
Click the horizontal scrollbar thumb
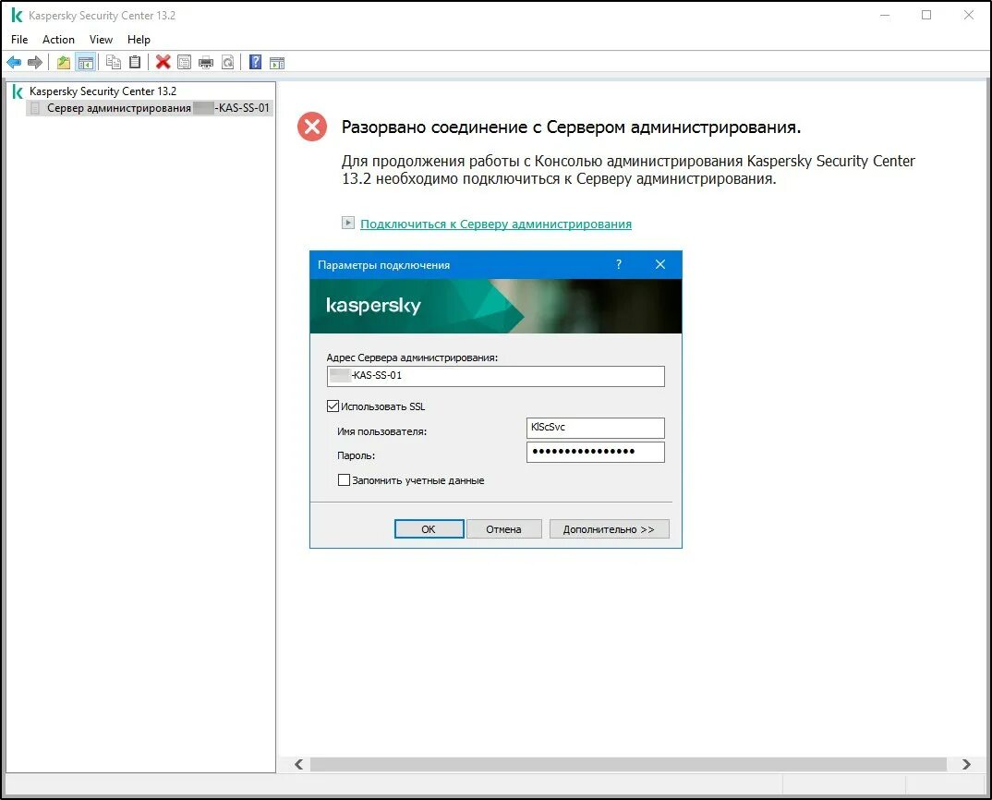[x=627, y=765]
